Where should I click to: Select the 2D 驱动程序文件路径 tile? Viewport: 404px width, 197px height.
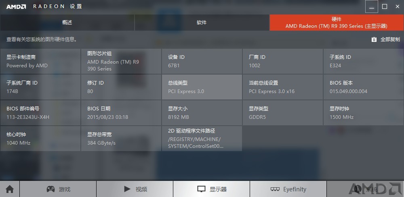[x=202, y=139]
